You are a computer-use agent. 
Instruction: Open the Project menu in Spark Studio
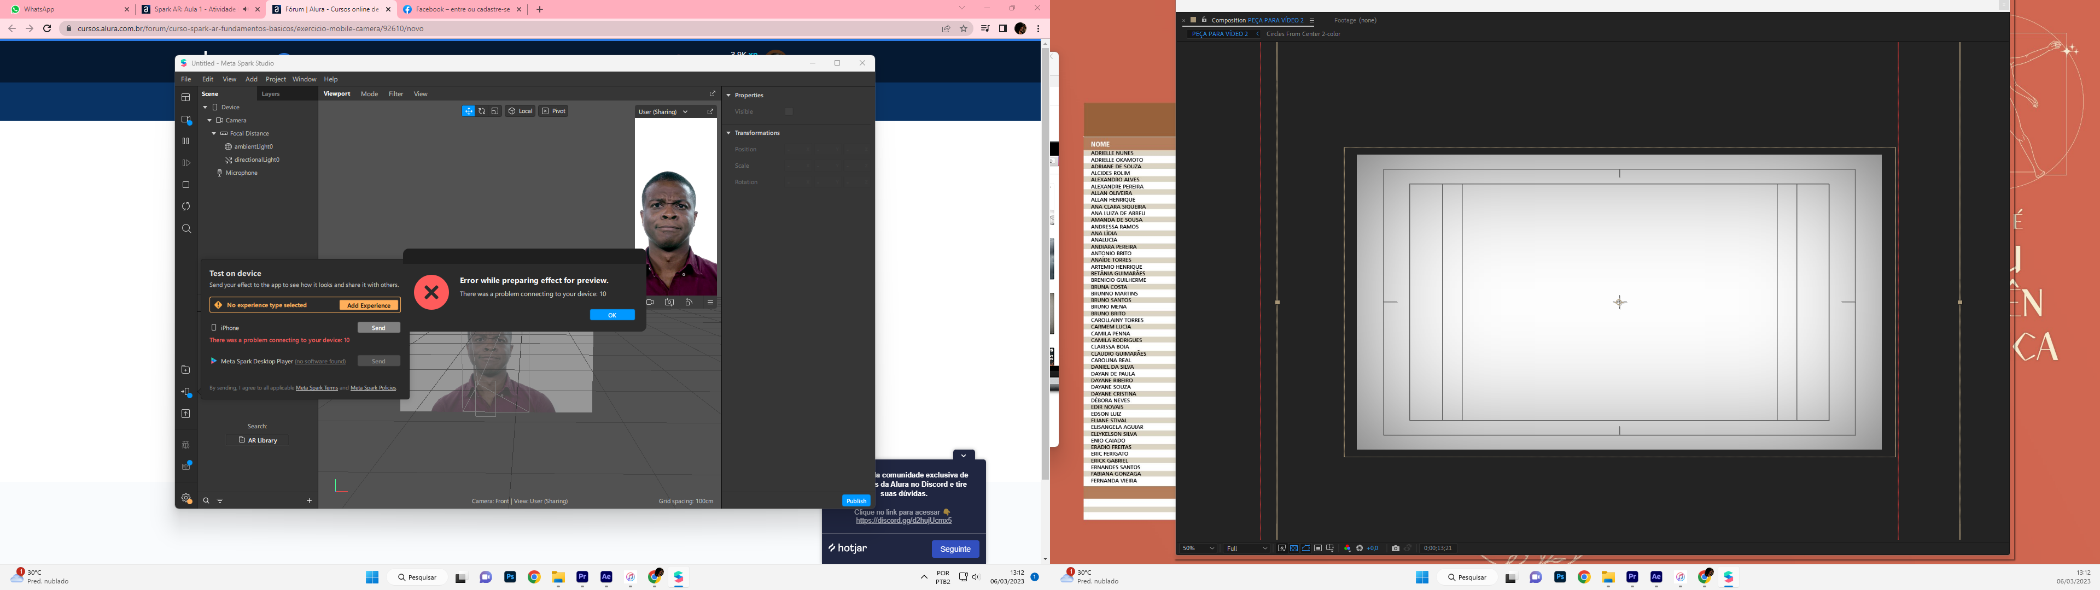[x=276, y=79]
